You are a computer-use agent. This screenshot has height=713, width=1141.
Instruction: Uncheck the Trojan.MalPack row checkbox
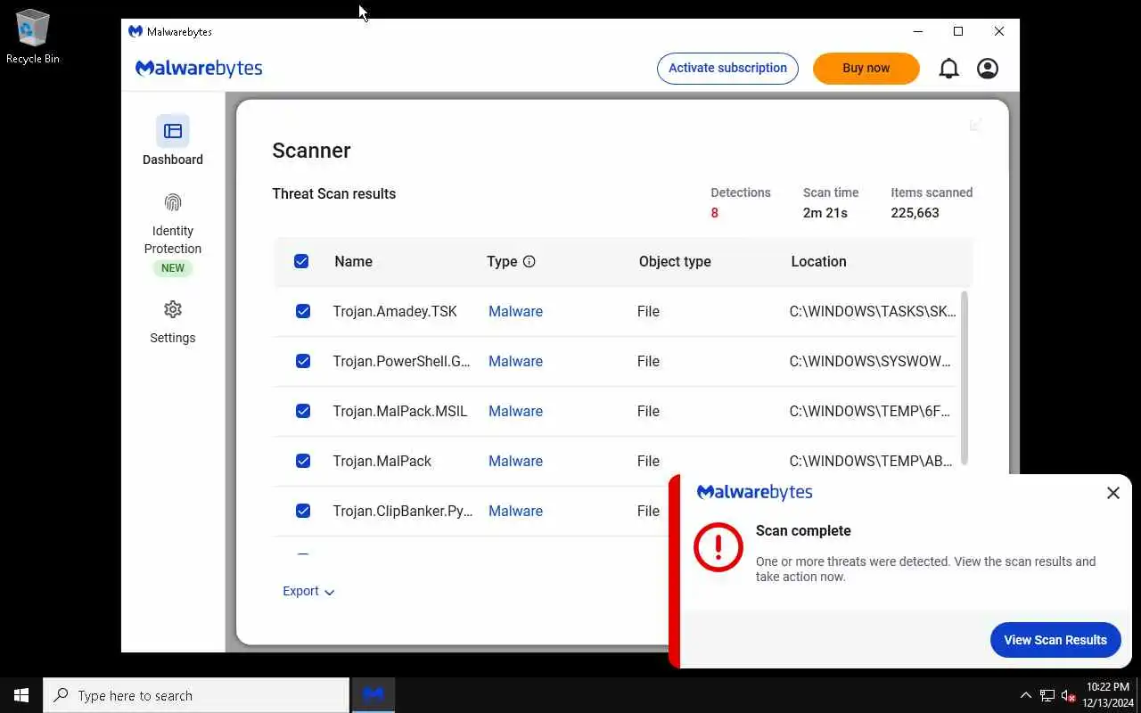303,461
